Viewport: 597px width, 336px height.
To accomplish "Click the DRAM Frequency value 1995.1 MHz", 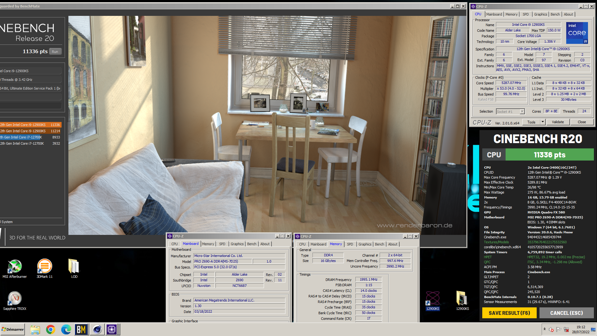I will [368, 279].
